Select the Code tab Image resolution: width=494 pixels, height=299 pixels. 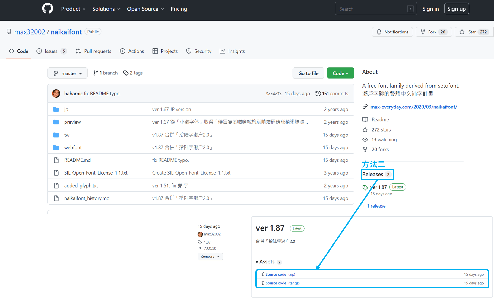pos(18,51)
